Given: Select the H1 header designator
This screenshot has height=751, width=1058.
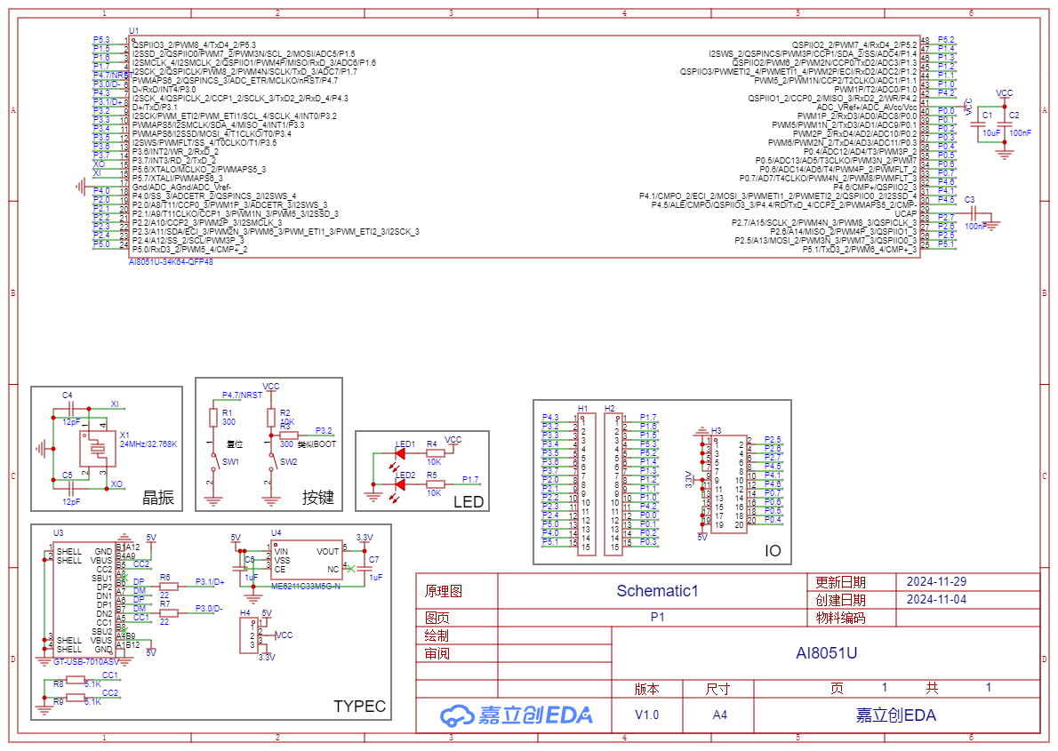Looking at the screenshot, I should coord(583,408).
